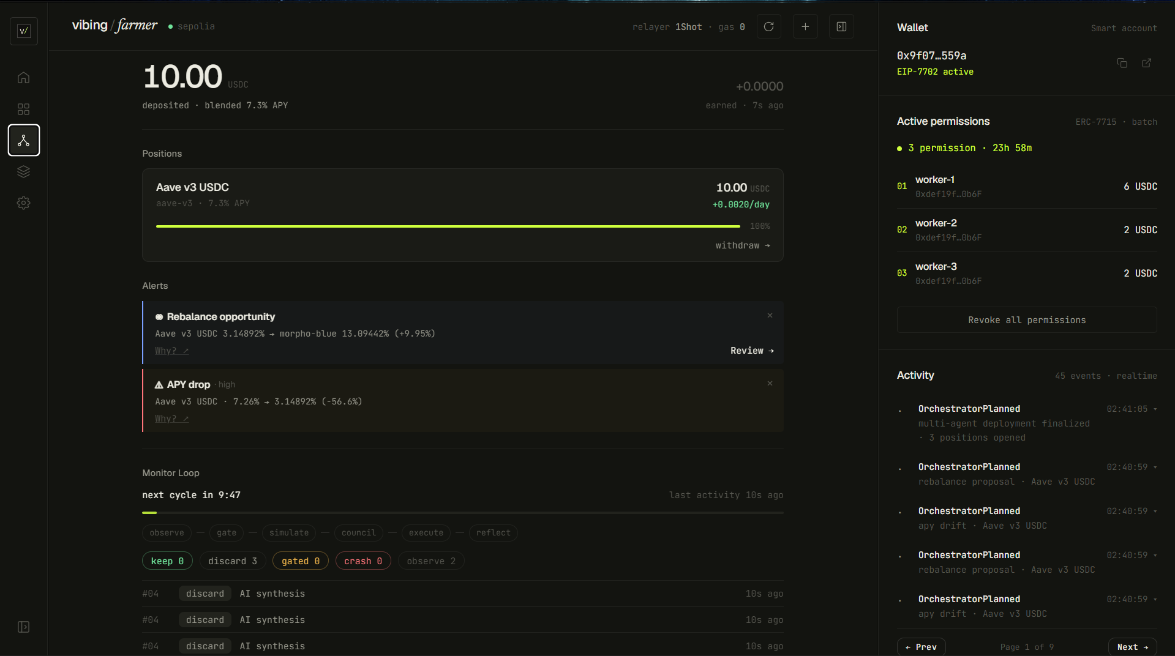
Task: Click the relayer 1Shot label
Action: (x=667, y=27)
